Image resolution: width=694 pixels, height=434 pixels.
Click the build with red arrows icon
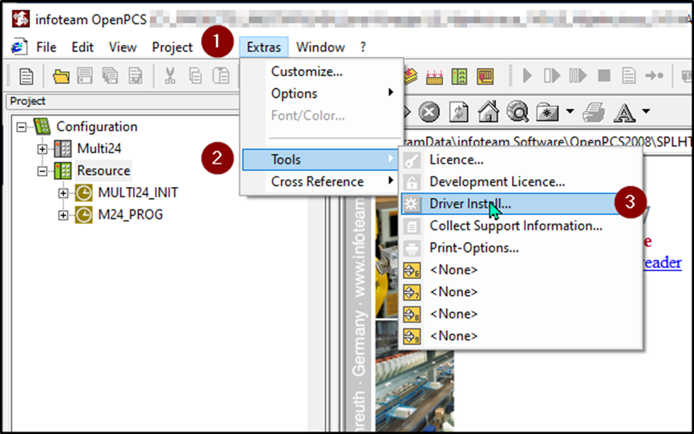pyautogui.click(x=434, y=76)
